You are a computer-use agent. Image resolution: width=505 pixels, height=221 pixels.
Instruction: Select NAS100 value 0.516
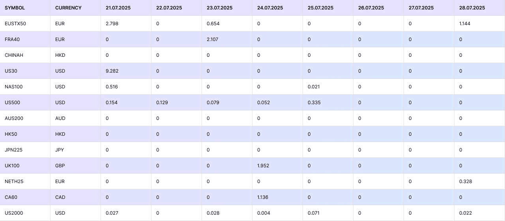tap(126, 87)
